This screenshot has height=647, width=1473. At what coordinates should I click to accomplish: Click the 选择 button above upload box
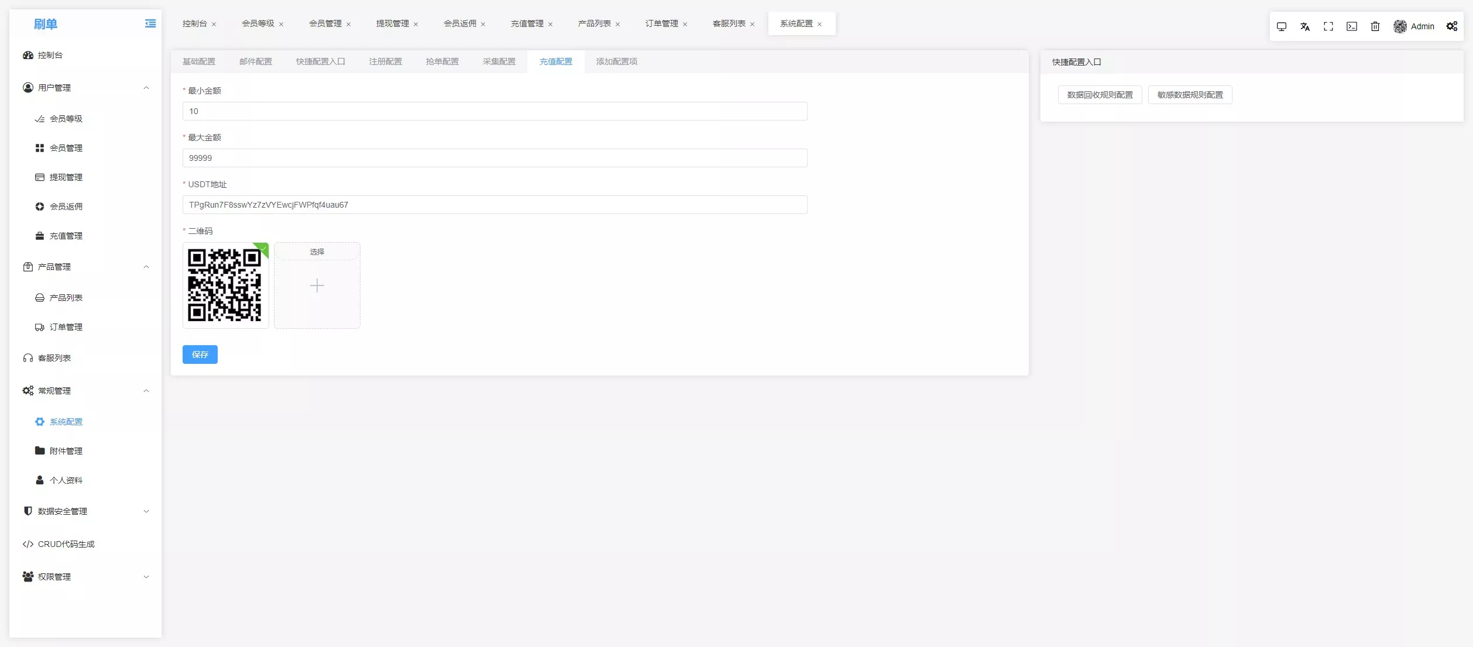(317, 252)
